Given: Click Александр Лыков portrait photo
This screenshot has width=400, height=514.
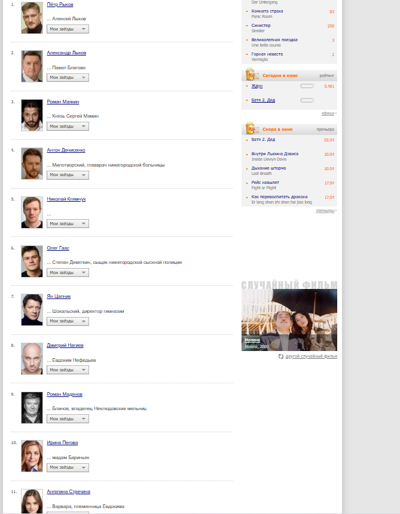Looking at the screenshot, I should (x=32, y=66).
